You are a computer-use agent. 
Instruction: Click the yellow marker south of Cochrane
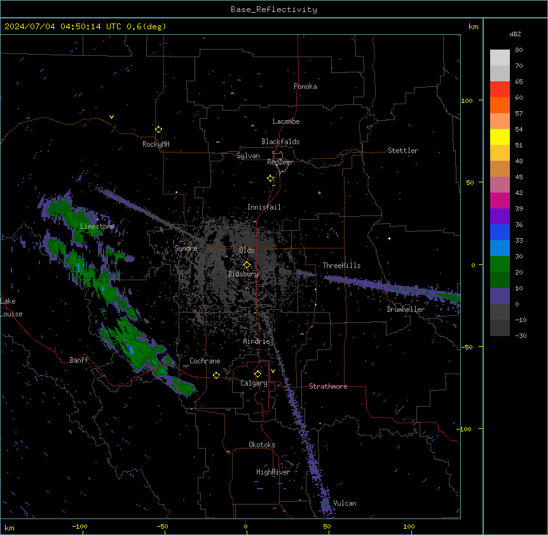click(x=216, y=376)
